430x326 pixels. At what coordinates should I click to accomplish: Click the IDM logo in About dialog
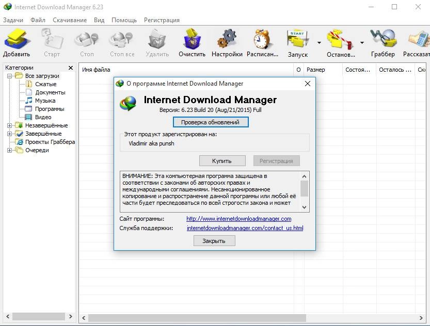point(128,104)
